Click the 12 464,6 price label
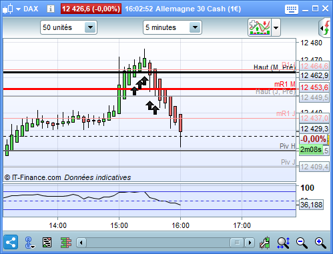333x254 pixels. (x=314, y=66)
